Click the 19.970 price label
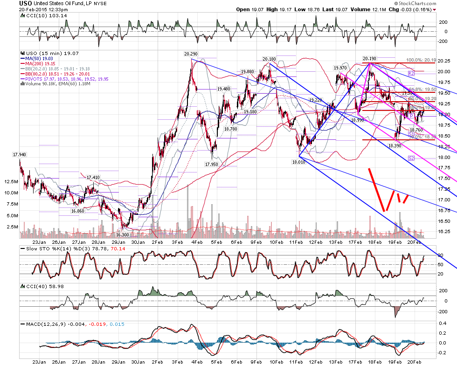 (340, 68)
